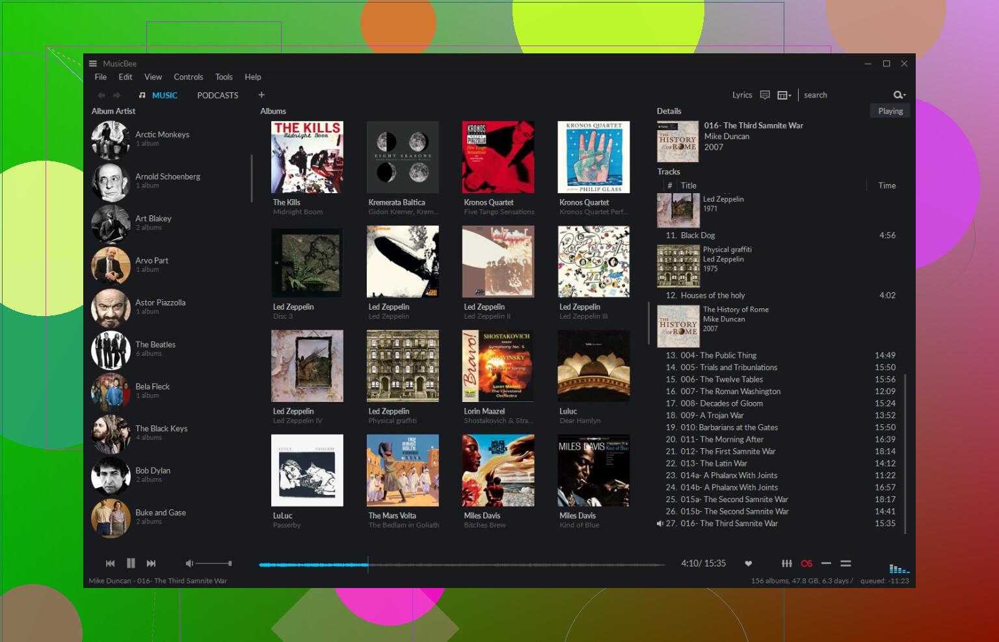Switch to the PODCASTS tab
The width and height of the screenshot is (999, 642).
click(x=217, y=95)
